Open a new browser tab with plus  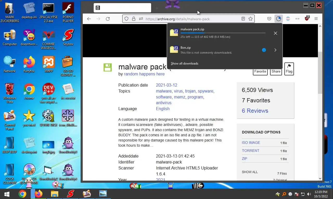pyautogui.click(x=157, y=8)
